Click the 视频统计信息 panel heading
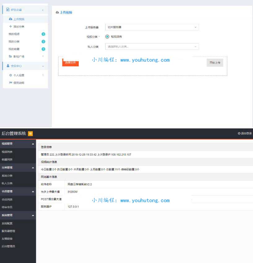 (x=49, y=162)
